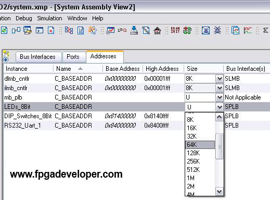Click the LibG generate libraries icon
The height and width of the screenshot is (200, 270).
click(122, 30)
